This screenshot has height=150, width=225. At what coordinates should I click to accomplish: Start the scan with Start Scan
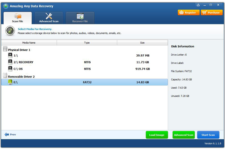[x=208, y=135]
